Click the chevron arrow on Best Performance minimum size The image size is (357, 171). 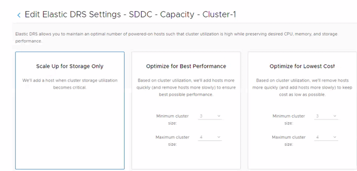(x=219, y=116)
